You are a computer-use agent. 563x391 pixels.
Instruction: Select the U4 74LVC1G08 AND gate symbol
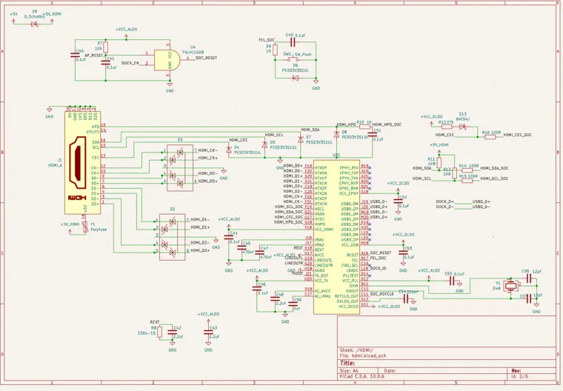click(166, 60)
